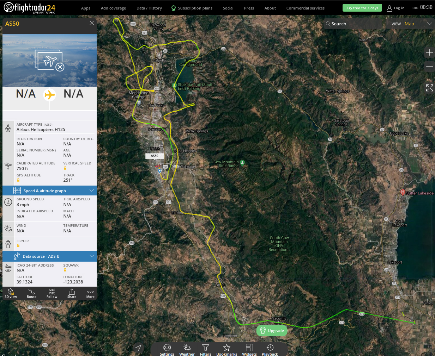This screenshot has height=356, width=435.
Task: Open the Filters tool
Action: pyautogui.click(x=205, y=349)
